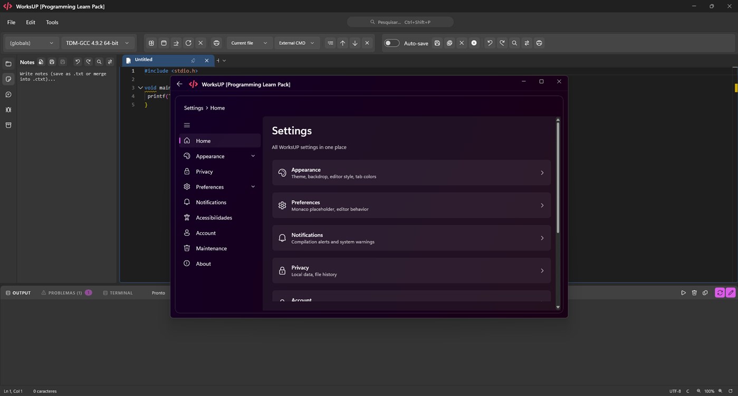Click the circular refresh icon in the toolbar
Image resolution: width=738 pixels, height=396 pixels.
pyautogui.click(x=188, y=43)
